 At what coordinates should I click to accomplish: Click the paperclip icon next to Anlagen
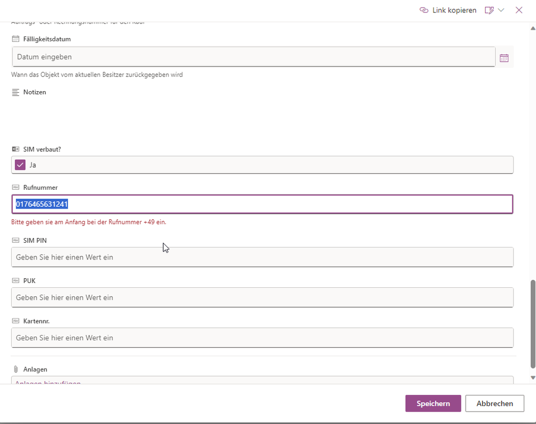(14, 369)
